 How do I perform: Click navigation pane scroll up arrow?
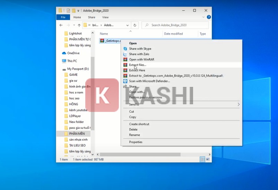pyautogui.click(x=93, y=33)
